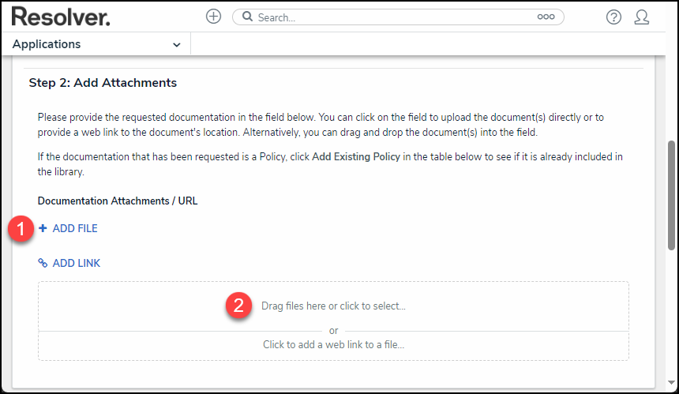Click the 'Documentation Attachments / URL' label
This screenshot has width=679, height=394.
click(118, 201)
